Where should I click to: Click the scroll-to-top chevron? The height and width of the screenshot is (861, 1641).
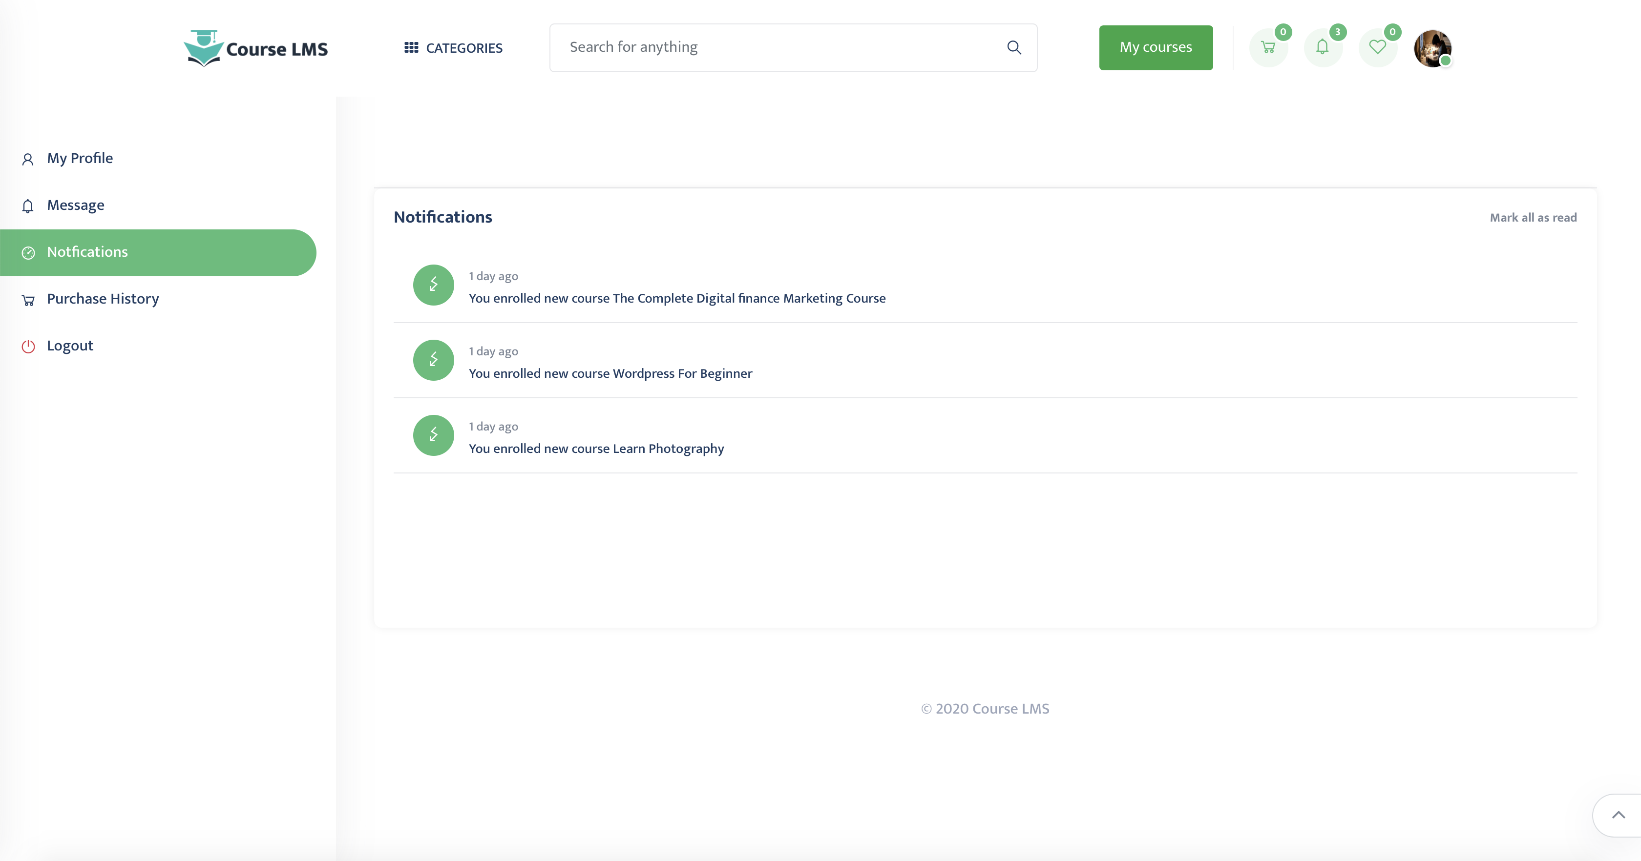[x=1619, y=815]
